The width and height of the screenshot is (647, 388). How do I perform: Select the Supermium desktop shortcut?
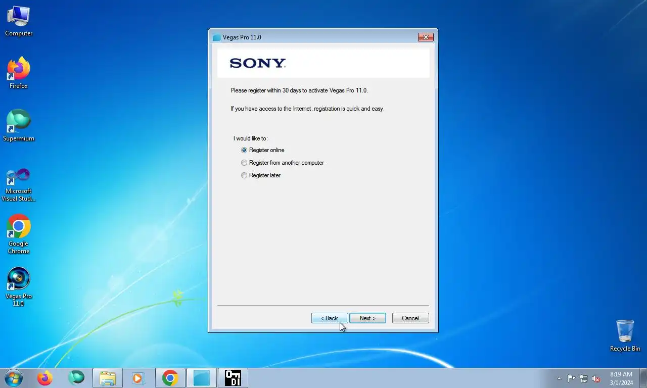[19, 126]
